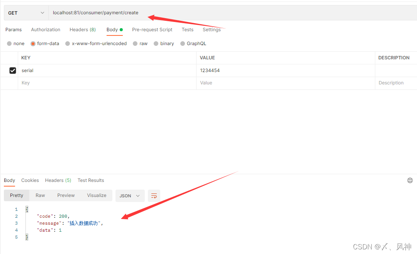
Task: Open the Settings tab
Action: pos(212,29)
